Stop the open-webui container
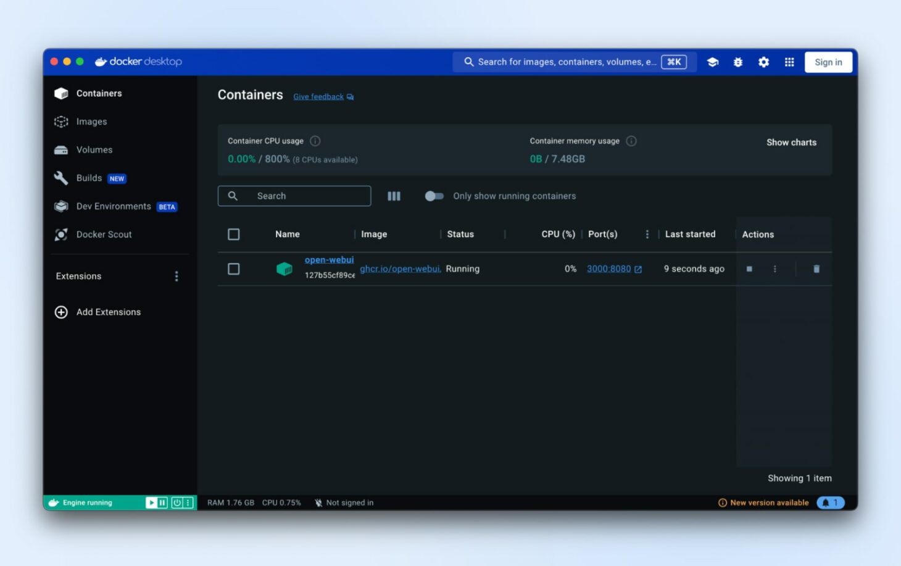This screenshot has height=566, width=901. point(749,269)
